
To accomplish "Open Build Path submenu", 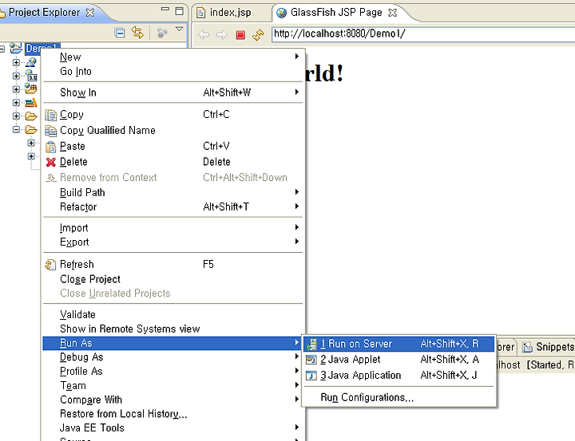I will coord(173,192).
